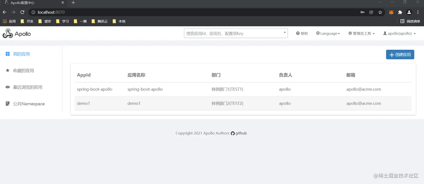Image resolution: width=424 pixels, height=184 pixels.
Task: Click apollo@acme.com in demo1 row
Action: coord(363,103)
